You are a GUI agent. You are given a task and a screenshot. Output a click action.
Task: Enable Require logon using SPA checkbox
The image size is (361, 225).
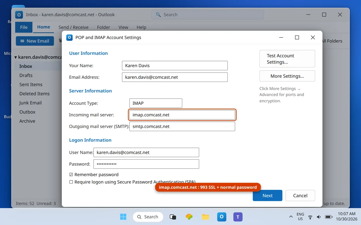pyautogui.click(x=71, y=182)
